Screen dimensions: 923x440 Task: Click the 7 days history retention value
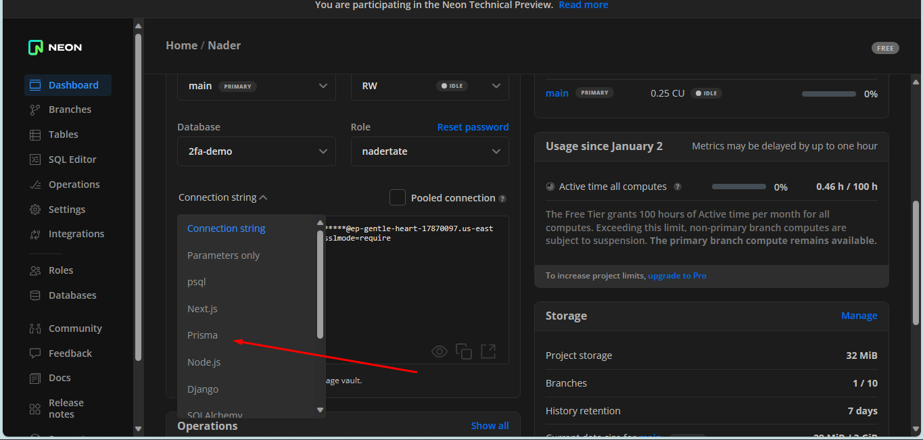[863, 411]
